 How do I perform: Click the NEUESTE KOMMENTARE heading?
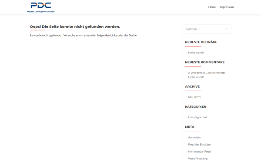click(205, 62)
